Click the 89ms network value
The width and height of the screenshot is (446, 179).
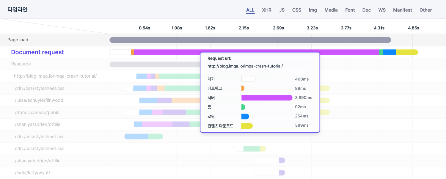coord(301,88)
